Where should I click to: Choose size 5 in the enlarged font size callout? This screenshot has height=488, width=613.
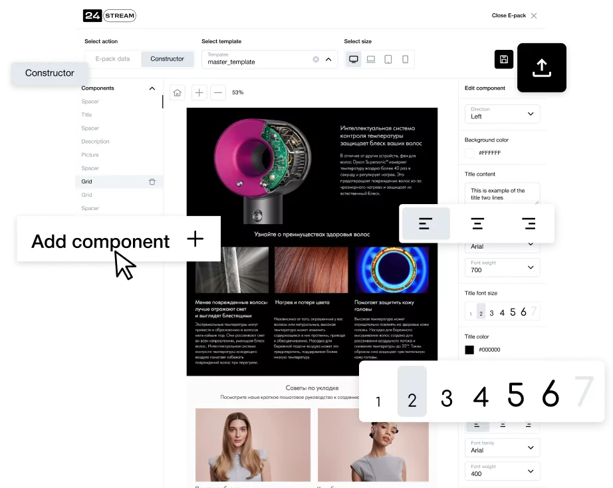coord(516,394)
